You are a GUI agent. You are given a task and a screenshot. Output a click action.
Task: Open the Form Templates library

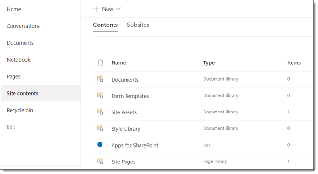[x=130, y=96]
